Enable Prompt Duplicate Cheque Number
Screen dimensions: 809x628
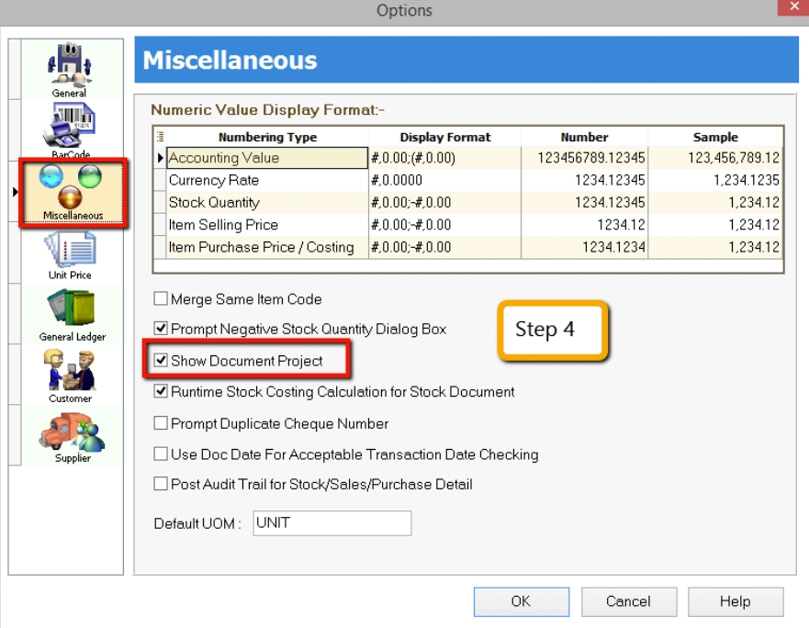coord(162,424)
